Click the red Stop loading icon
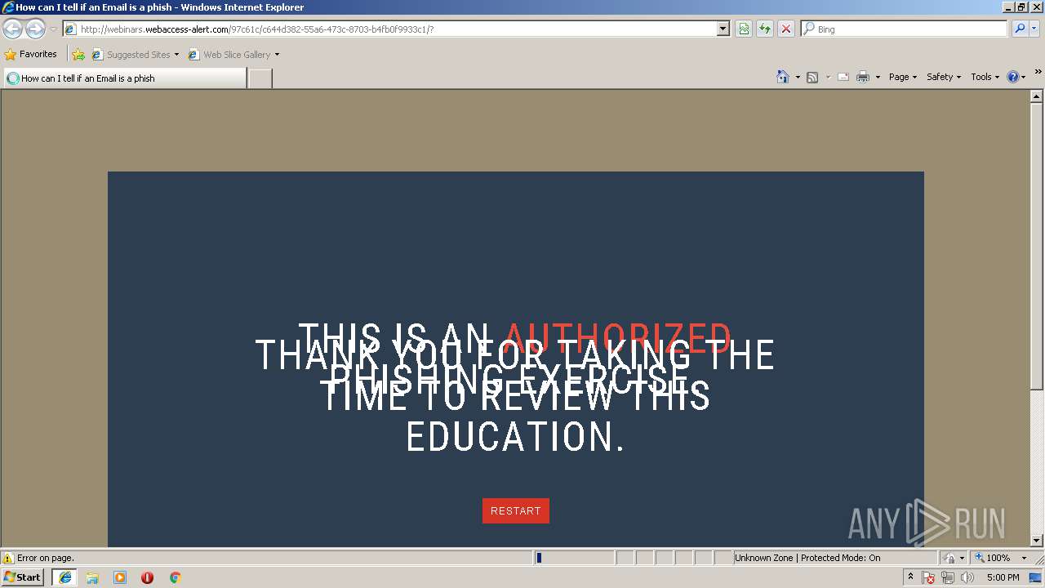Image resolution: width=1045 pixels, height=588 pixels. (x=786, y=29)
